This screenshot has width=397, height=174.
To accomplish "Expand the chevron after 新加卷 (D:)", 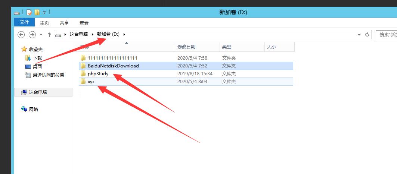I will tap(124, 34).
